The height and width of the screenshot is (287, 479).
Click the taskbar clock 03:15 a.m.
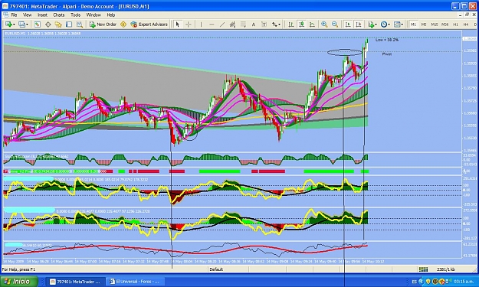[x=464, y=282]
